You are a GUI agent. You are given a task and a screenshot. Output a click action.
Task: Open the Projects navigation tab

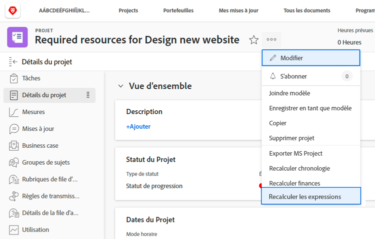[128, 10]
